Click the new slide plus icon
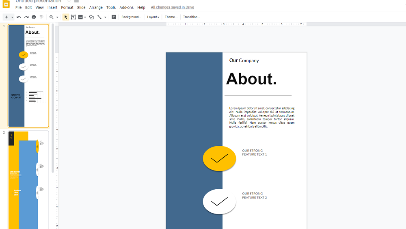 click(x=6, y=17)
